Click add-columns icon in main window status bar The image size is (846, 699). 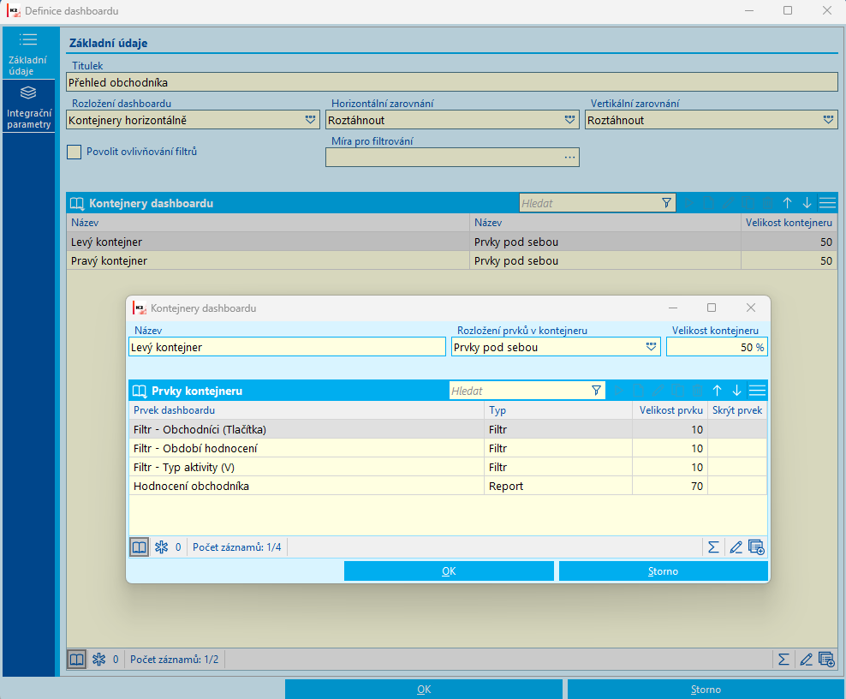click(826, 659)
